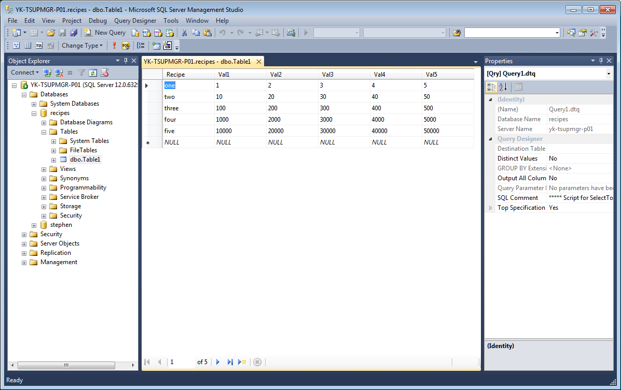Switch Properties to Alphabetical sort
The height and width of the screenshot is (390, 621).
(x=503, y=87)
